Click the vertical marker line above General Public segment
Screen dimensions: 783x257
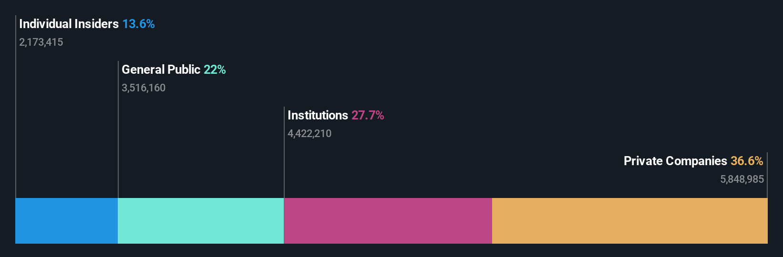tap(118, 129)
